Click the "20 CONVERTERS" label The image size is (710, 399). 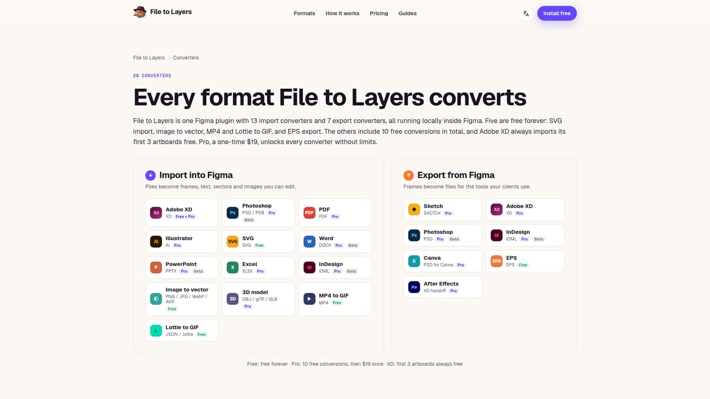pos(152,75)
